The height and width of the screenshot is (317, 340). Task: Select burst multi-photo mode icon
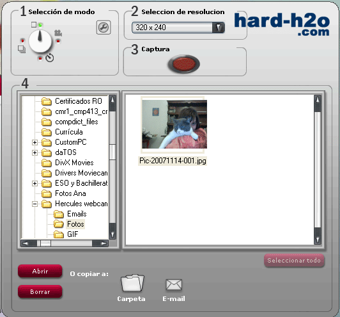(22, 49)
